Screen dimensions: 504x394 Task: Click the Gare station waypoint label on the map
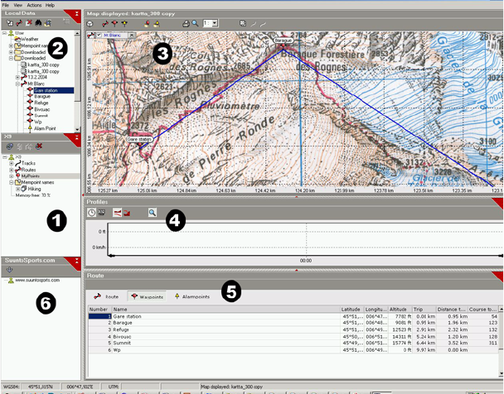tap(139, 139)
